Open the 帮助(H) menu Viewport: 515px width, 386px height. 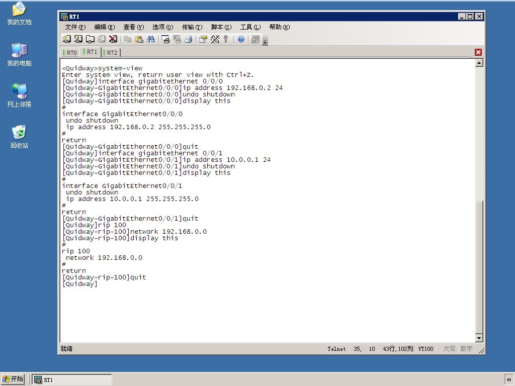pyautogui.click(x=280, y=27)
